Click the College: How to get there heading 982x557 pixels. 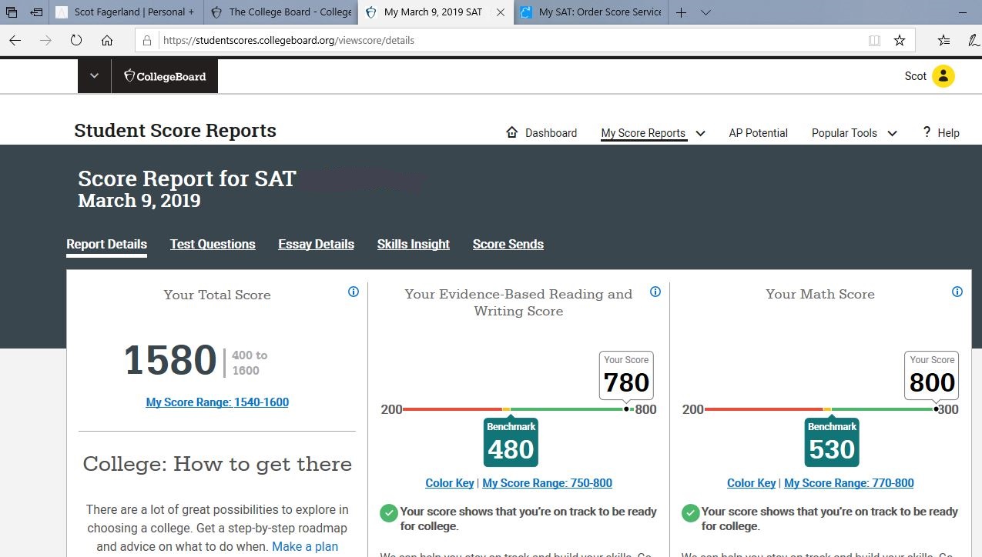217,464
